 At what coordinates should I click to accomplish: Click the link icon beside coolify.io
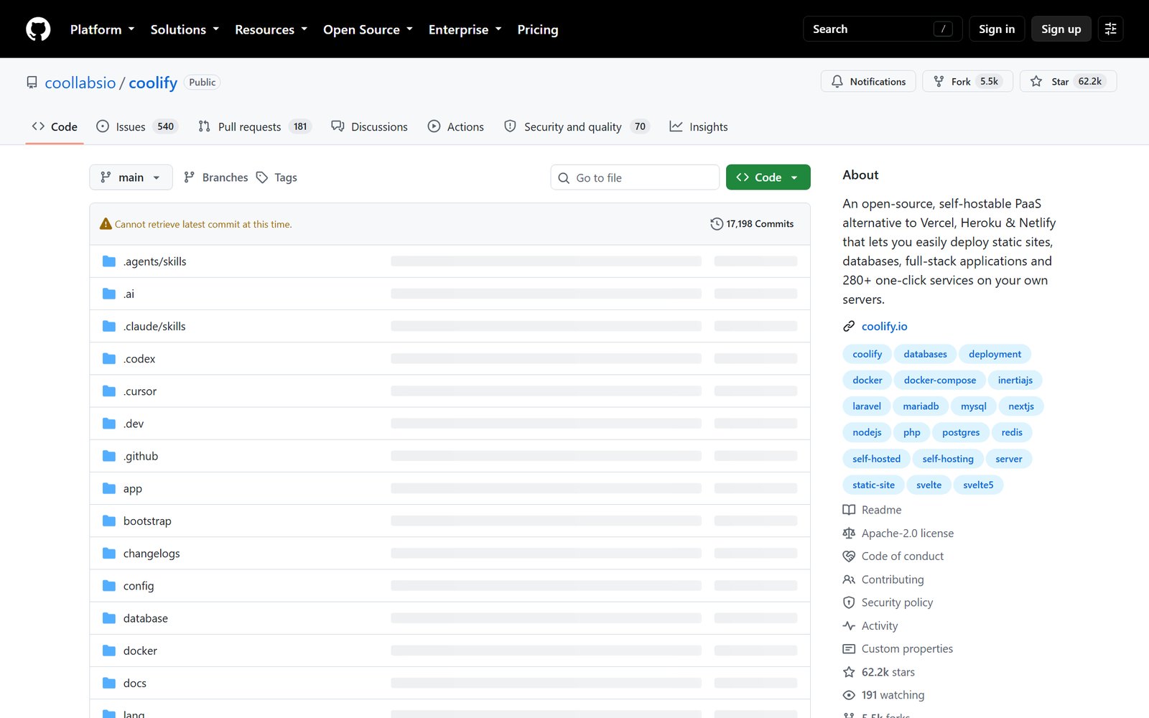point(849,326)
